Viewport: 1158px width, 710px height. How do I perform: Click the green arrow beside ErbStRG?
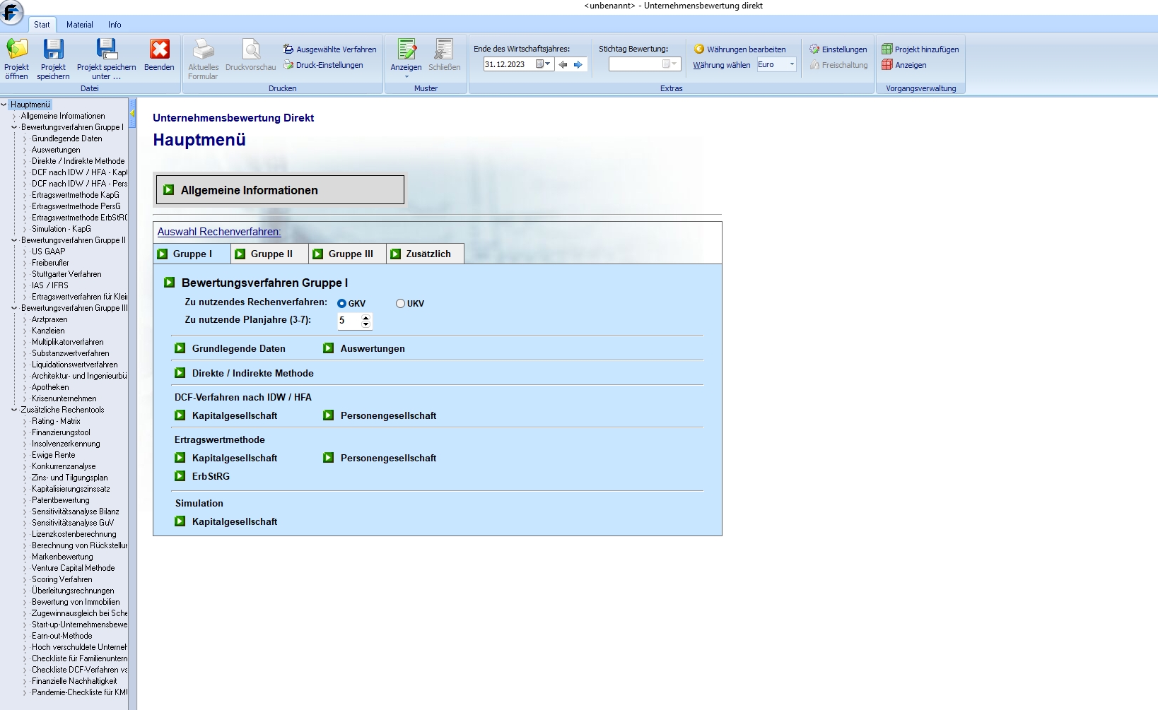click(180, 476)
